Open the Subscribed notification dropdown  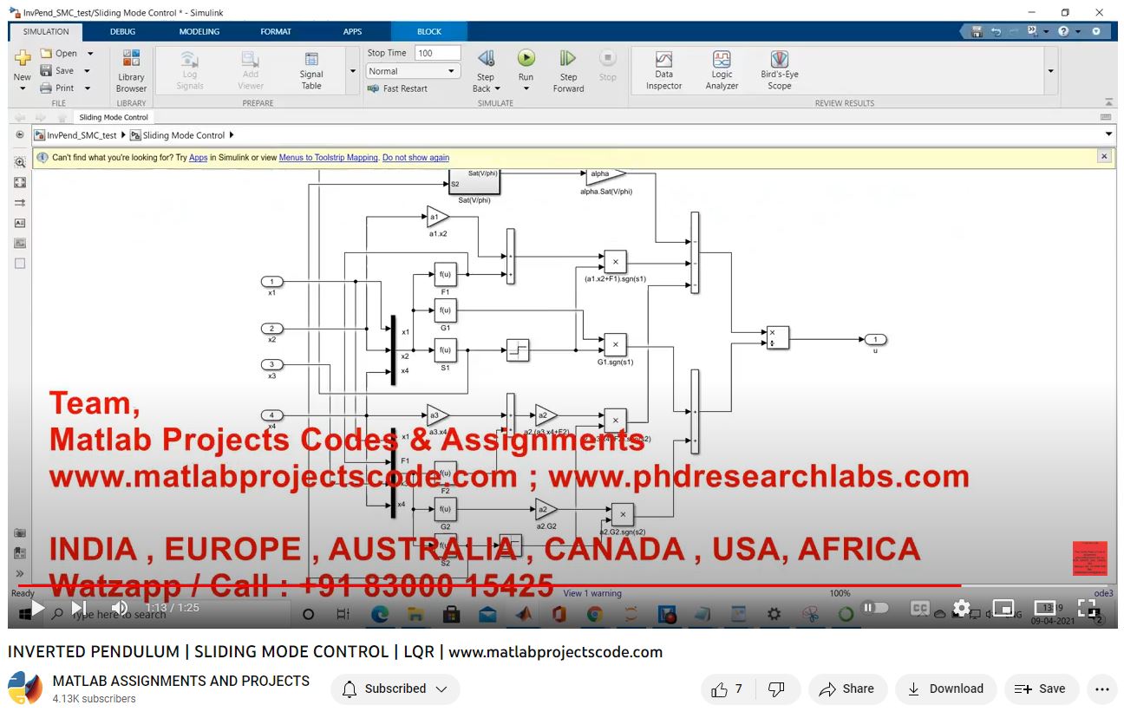point(395,689)
